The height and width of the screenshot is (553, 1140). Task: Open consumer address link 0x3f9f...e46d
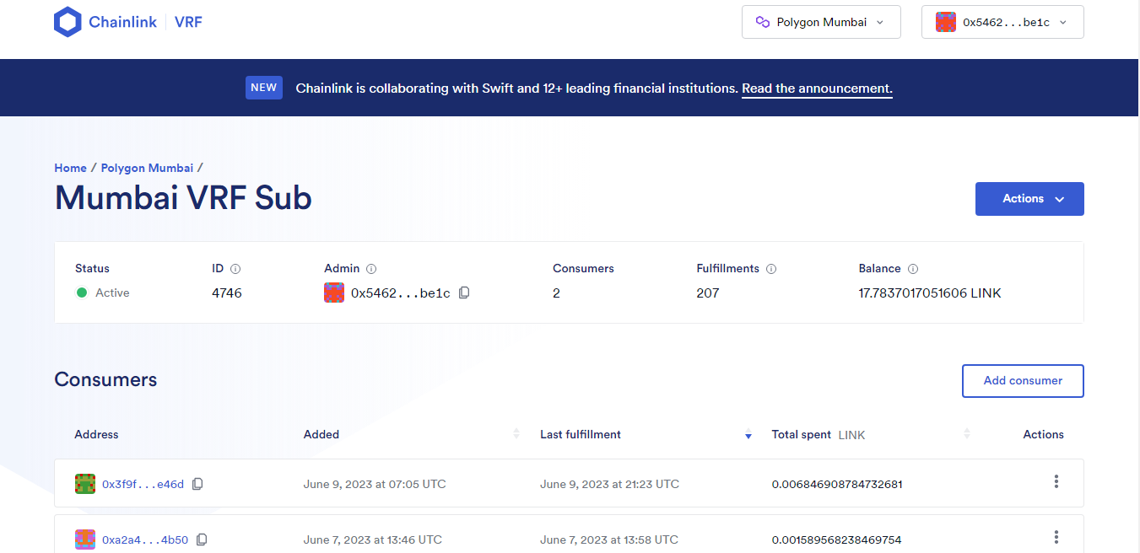143,484
